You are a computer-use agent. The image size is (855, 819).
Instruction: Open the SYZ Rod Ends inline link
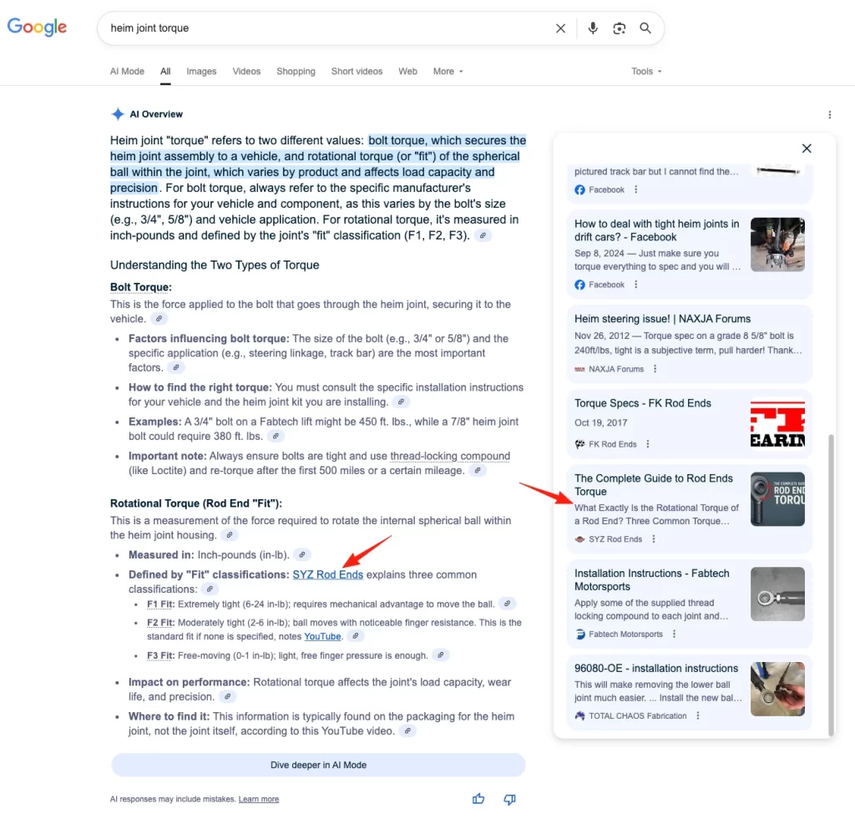(327, 574)
